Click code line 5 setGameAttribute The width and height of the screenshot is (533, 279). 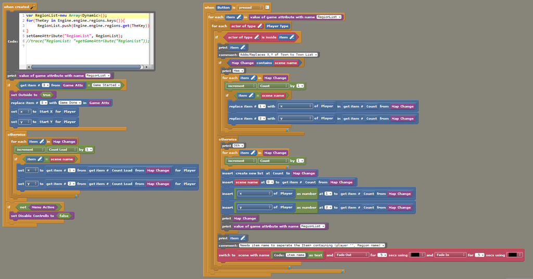(x=74, y=36)
